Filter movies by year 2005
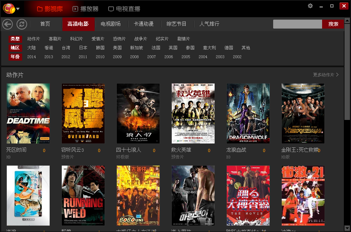Screen dimensions: 351x232 [186, 57]
